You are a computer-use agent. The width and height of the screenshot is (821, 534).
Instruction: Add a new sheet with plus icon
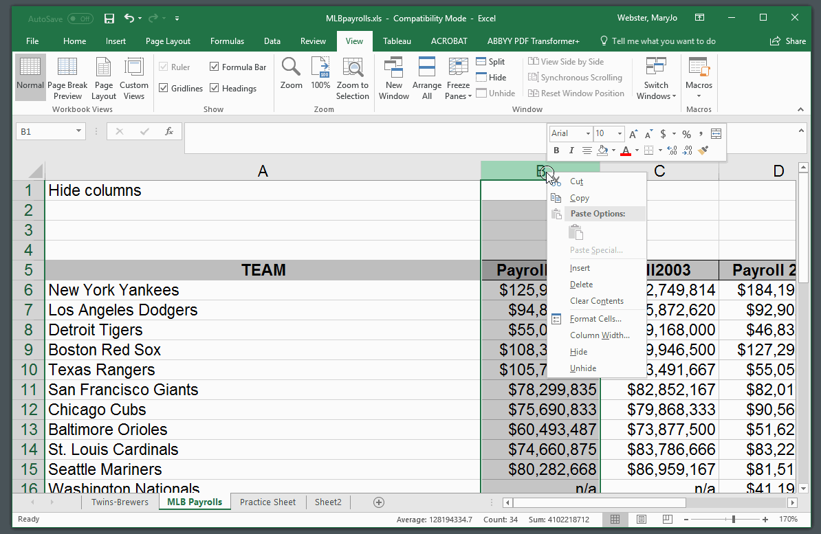pyautogui.click(x=379, y=502)
